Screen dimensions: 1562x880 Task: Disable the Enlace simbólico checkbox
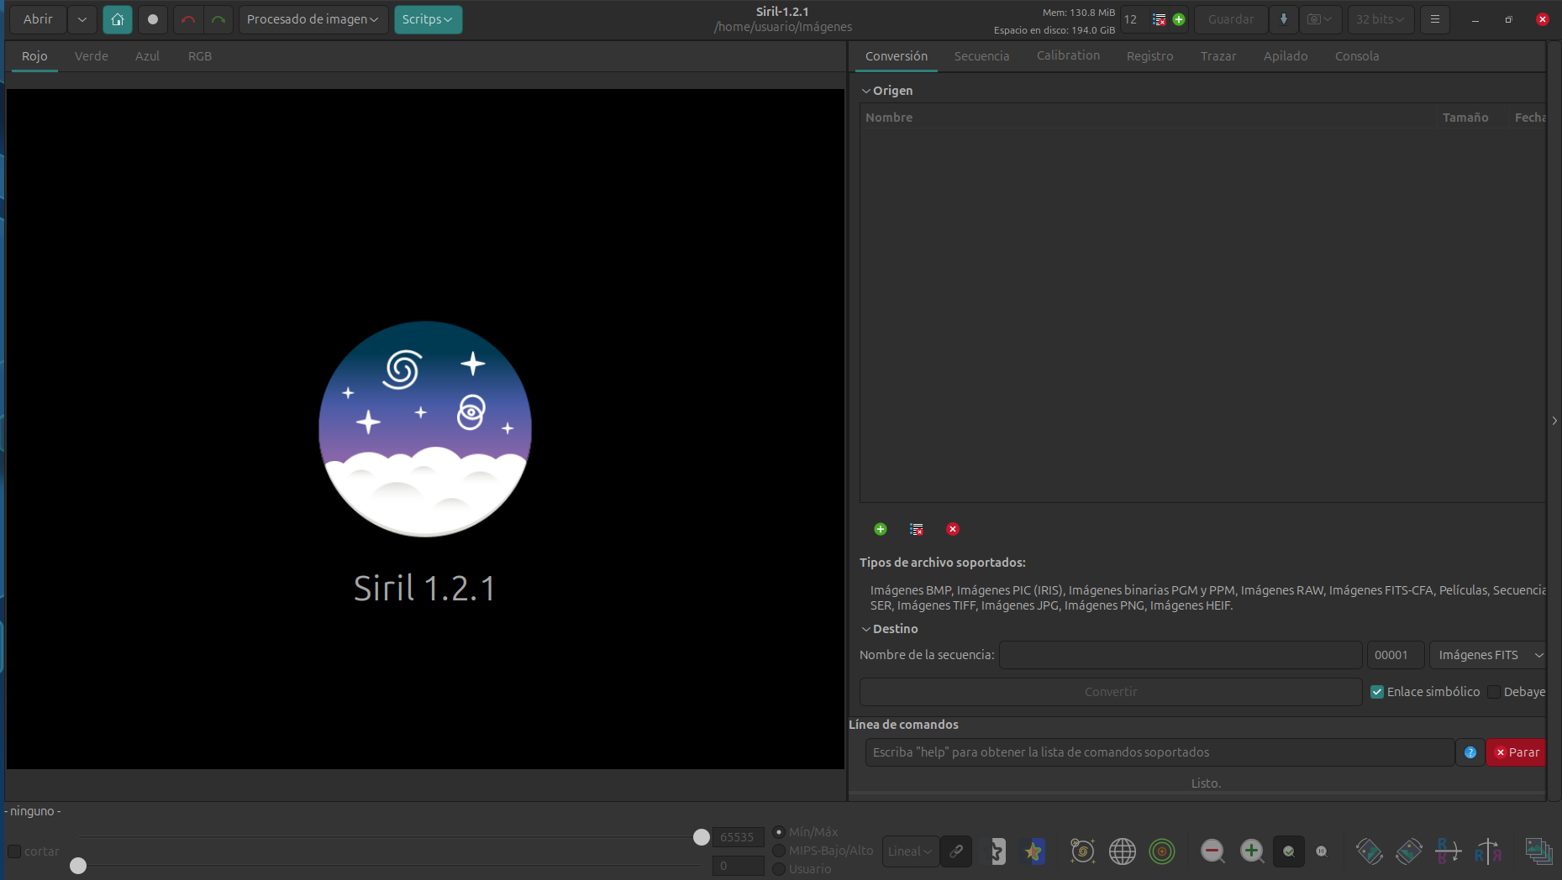coord(1377,692)
